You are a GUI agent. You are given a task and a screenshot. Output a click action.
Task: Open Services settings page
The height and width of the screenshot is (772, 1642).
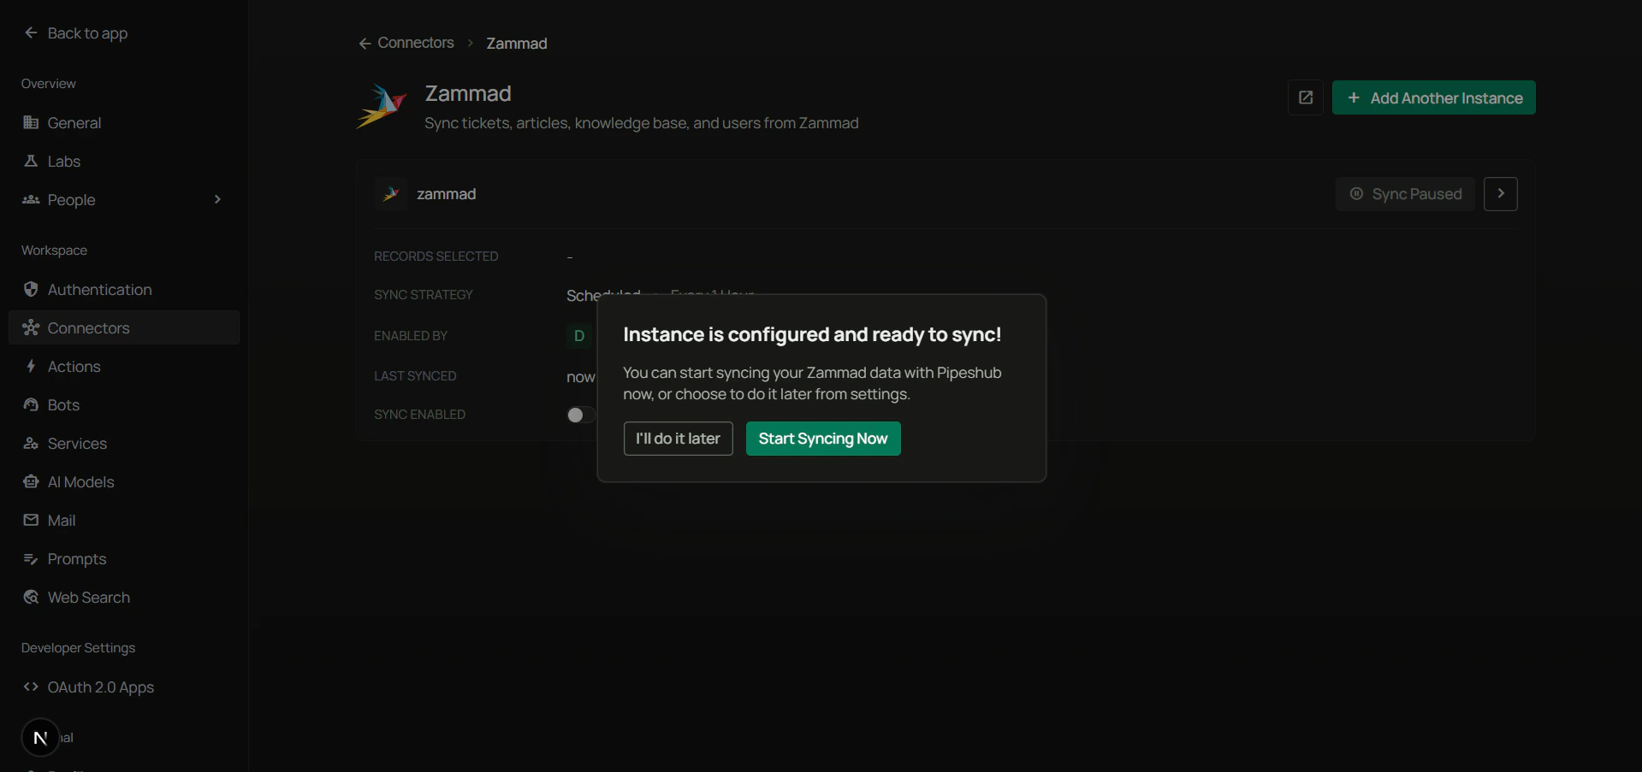124,443
